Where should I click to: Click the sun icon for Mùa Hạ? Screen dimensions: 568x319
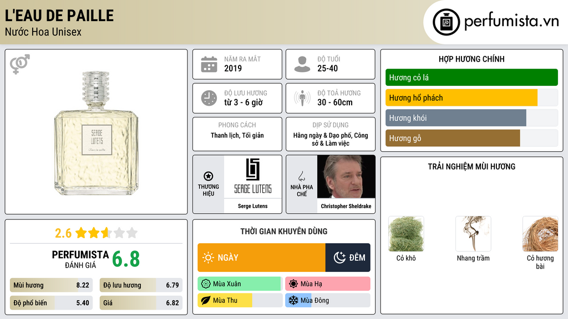293,284
